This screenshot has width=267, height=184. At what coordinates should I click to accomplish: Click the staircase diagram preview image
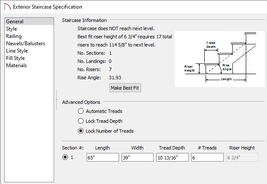(x=220, y=59)
